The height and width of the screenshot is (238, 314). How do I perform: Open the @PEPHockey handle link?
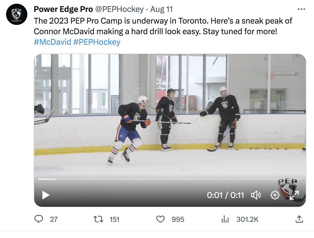(x=119, y=9)
